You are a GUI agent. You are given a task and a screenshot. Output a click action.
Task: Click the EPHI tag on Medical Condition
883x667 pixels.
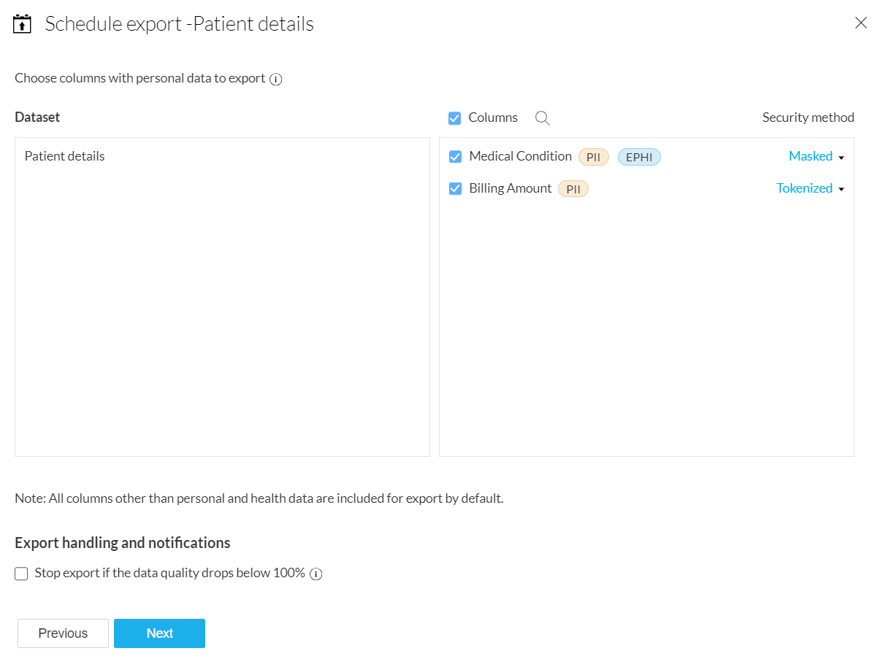click(639, 157)
